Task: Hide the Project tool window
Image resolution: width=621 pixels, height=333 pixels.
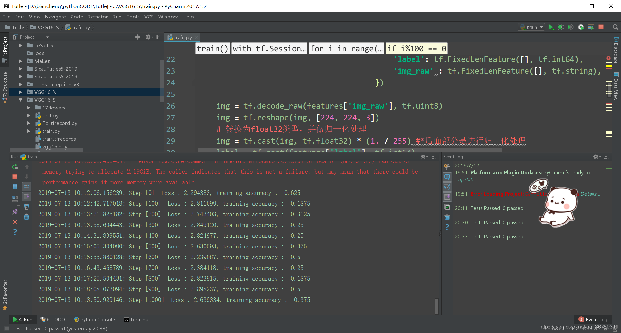Action: [159, 37]
